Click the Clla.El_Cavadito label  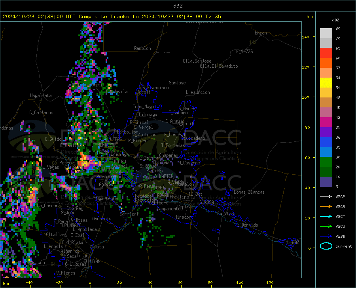click(x=219, y=66)
